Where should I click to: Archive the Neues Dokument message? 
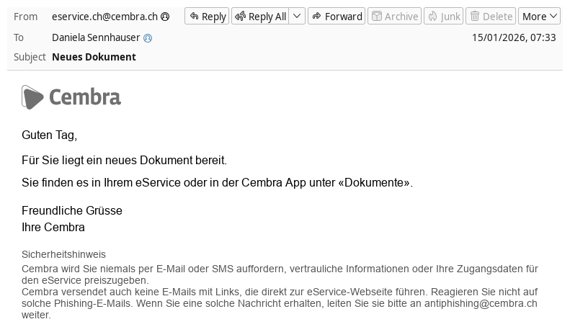(395, 17)
